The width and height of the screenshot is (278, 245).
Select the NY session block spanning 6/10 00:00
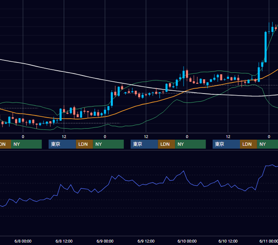[191, 144]
